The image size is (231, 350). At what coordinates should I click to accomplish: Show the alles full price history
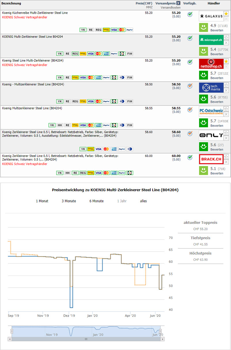143,201
